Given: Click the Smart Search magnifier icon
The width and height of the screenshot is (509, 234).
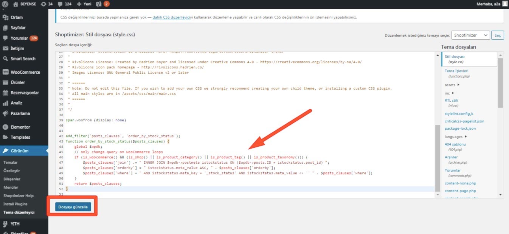Looking at the screenshot, I should (6, 59).
